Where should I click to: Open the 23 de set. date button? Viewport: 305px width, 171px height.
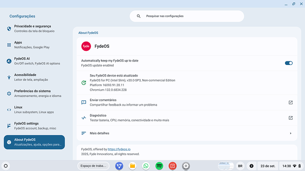tap(268, 166)
